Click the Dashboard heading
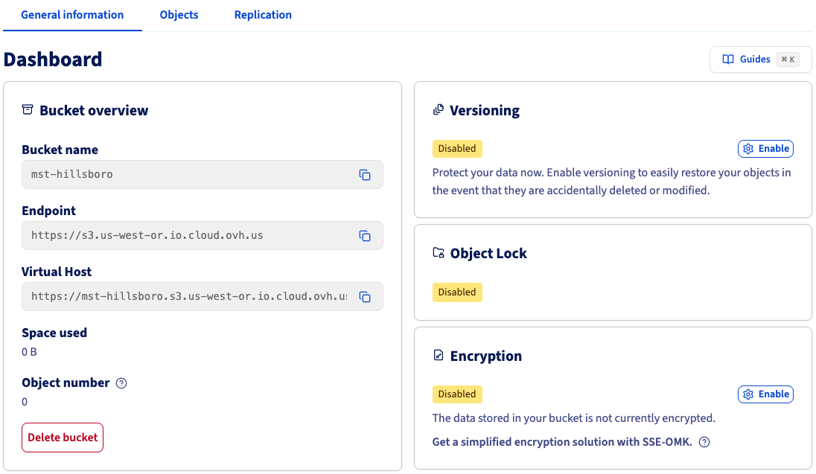 53,60
